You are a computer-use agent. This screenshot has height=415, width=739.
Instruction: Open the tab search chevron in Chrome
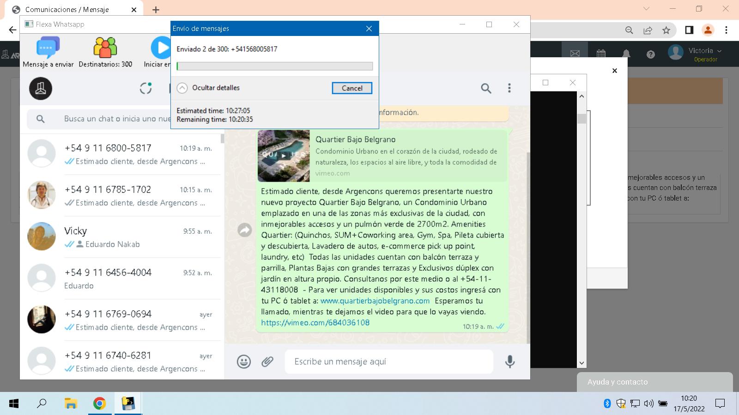pos(646,9)
